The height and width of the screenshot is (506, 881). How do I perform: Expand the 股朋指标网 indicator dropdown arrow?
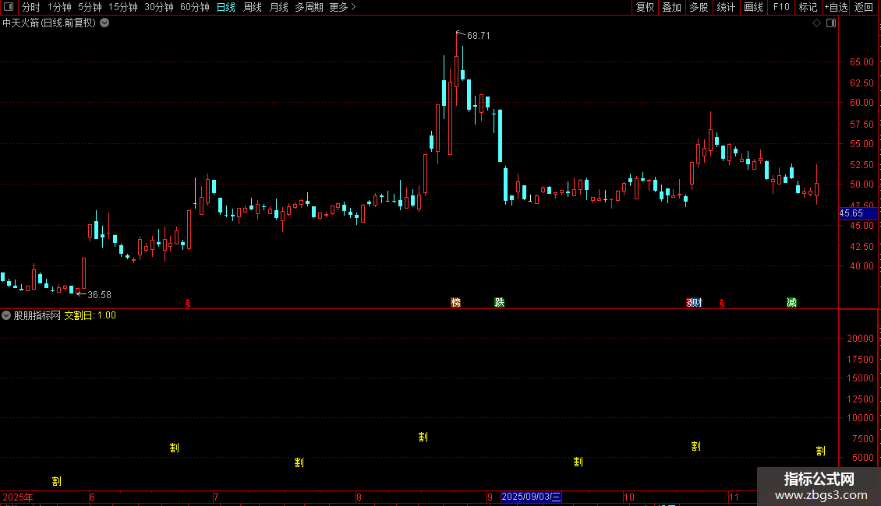click(6, 315)
